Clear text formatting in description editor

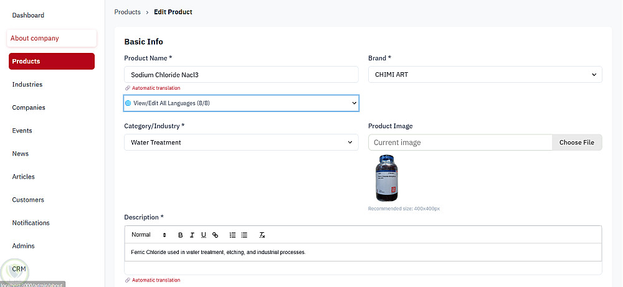(x=262, y=235)
